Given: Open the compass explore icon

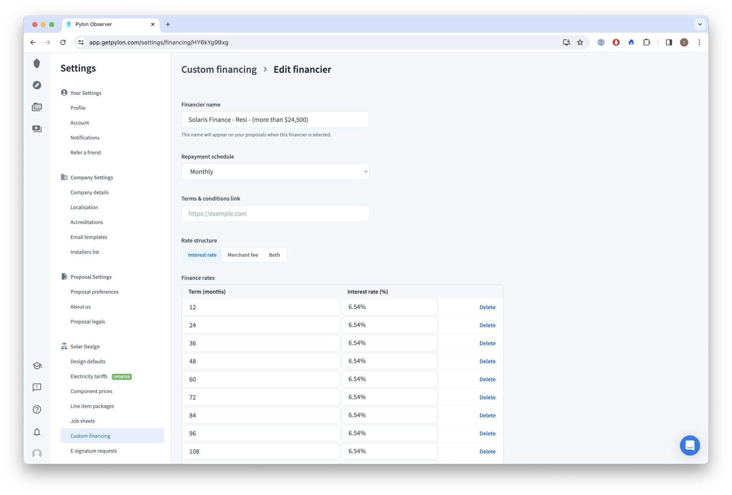Looking at the screenshot, I should tap(37, 85).
